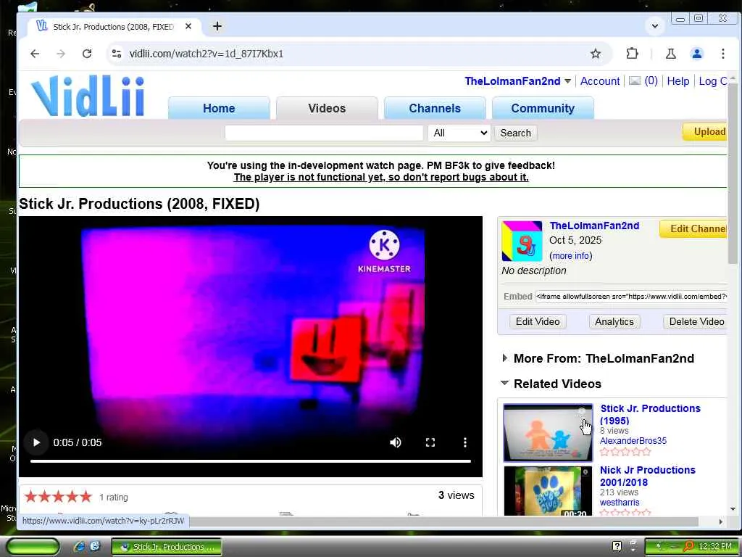Bookmark this page with star icon

(x=596, y=54)
